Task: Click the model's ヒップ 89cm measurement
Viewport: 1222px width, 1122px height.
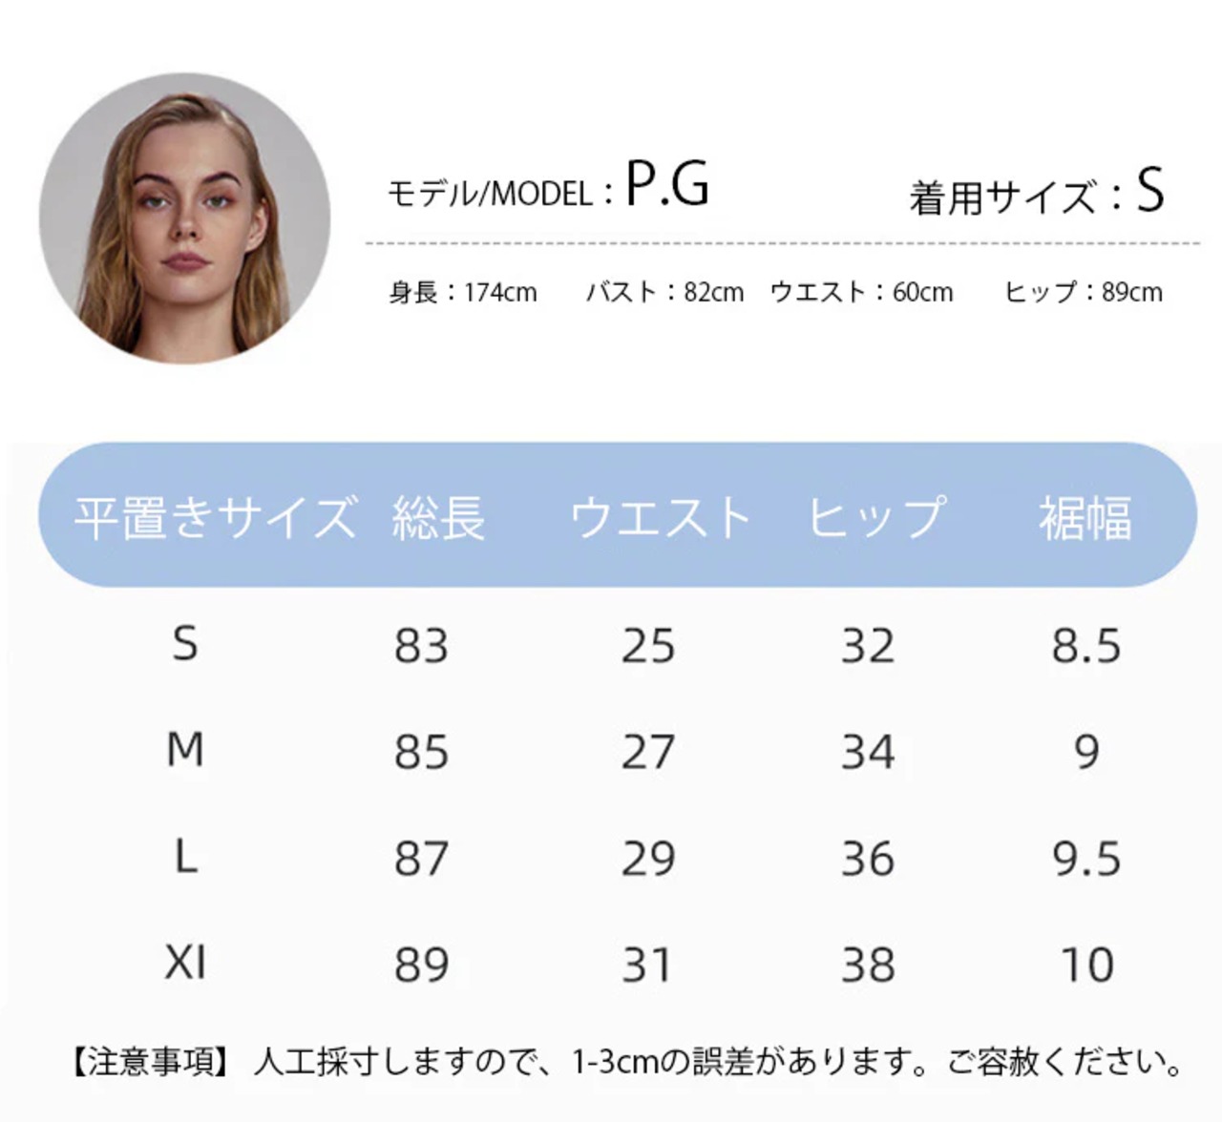Action: (1083, 292)
